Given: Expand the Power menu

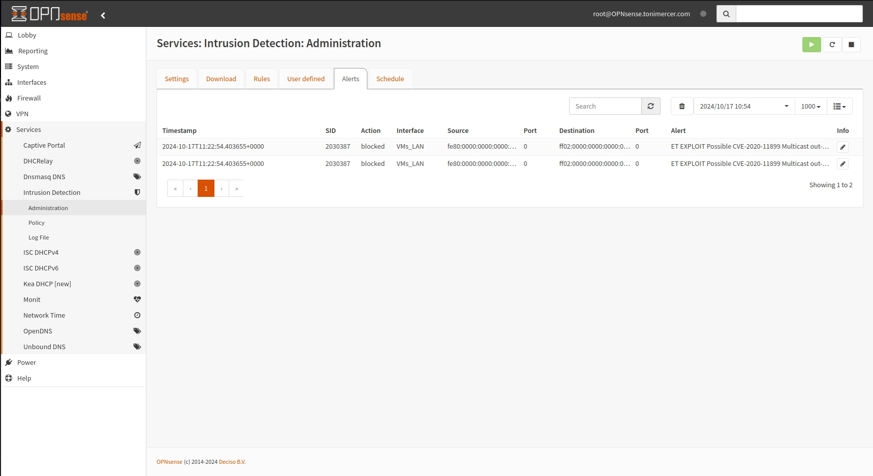Looking at the screenshot, I should 73,362.
